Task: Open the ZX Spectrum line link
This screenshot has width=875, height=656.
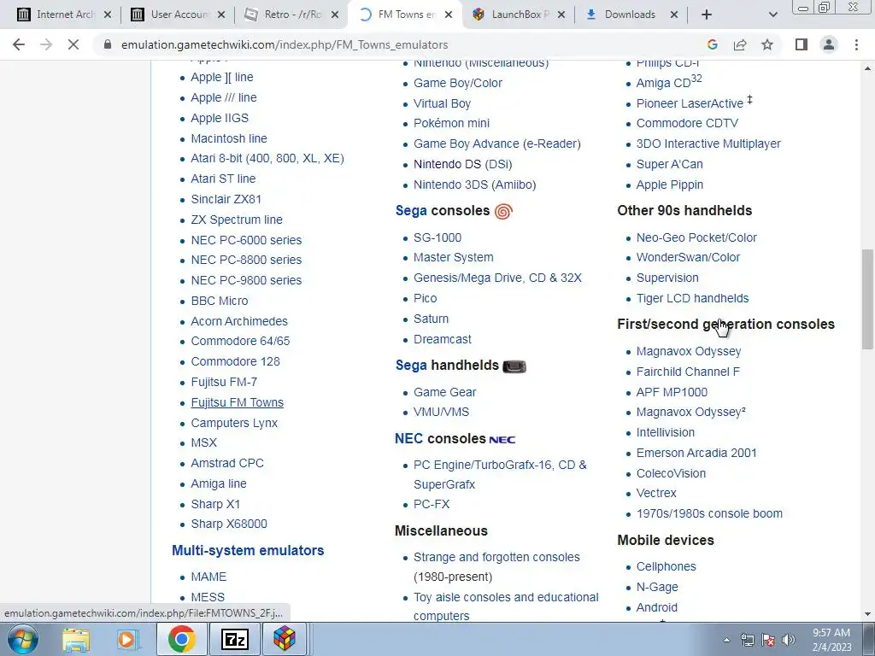Action: click(237, 220)
